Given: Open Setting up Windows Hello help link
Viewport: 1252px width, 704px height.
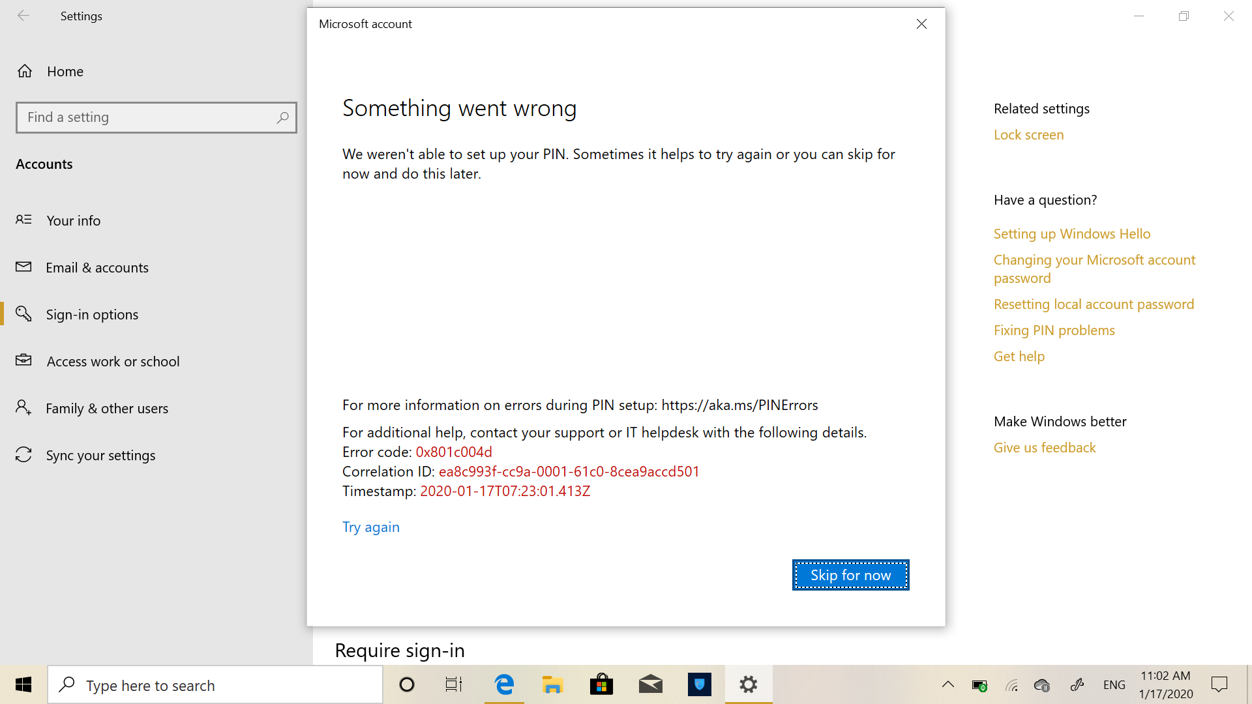Looking at the screenshot, I should tap(1072, 233).
